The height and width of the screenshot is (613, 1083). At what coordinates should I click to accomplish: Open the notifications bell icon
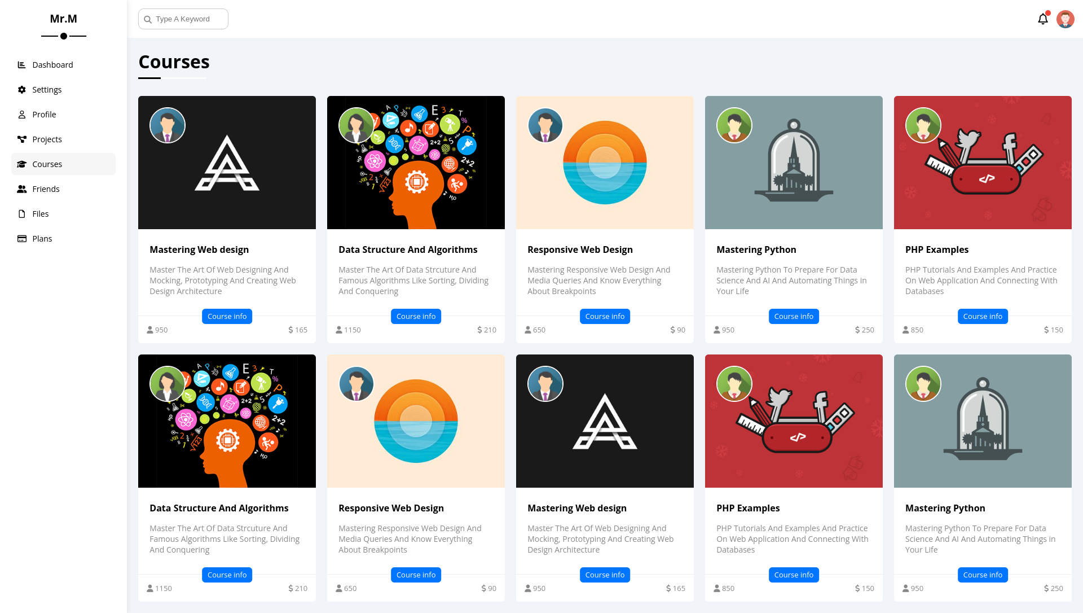coord(1042,19)
